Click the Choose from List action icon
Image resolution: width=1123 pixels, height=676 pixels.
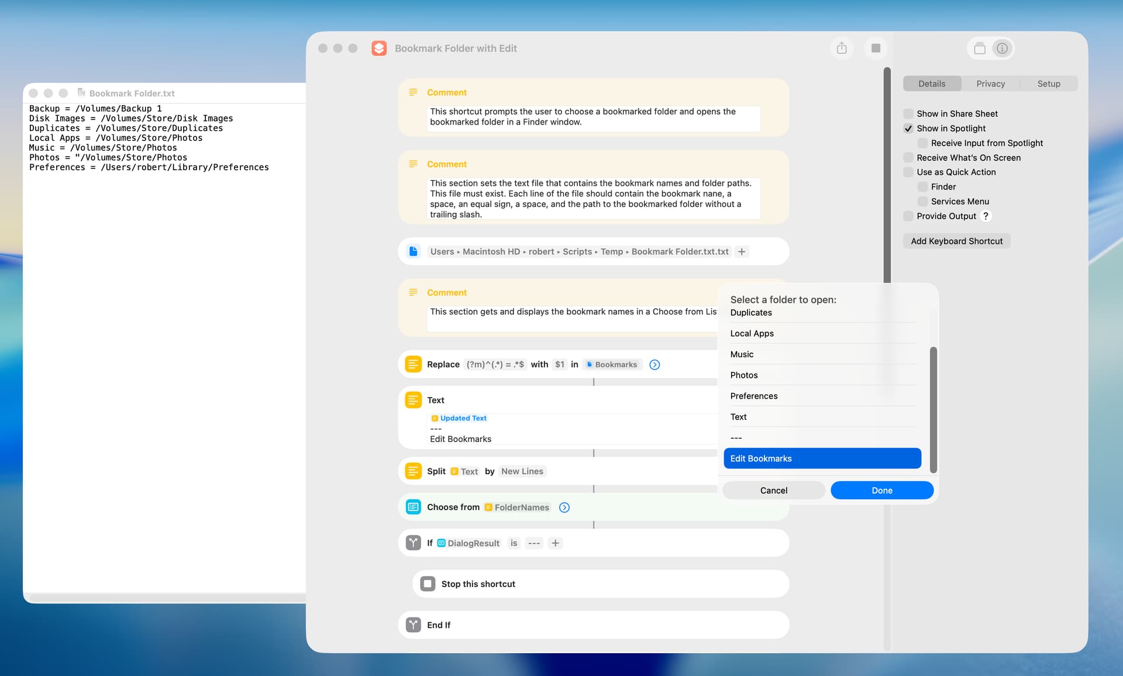click(x=413, y=507)
